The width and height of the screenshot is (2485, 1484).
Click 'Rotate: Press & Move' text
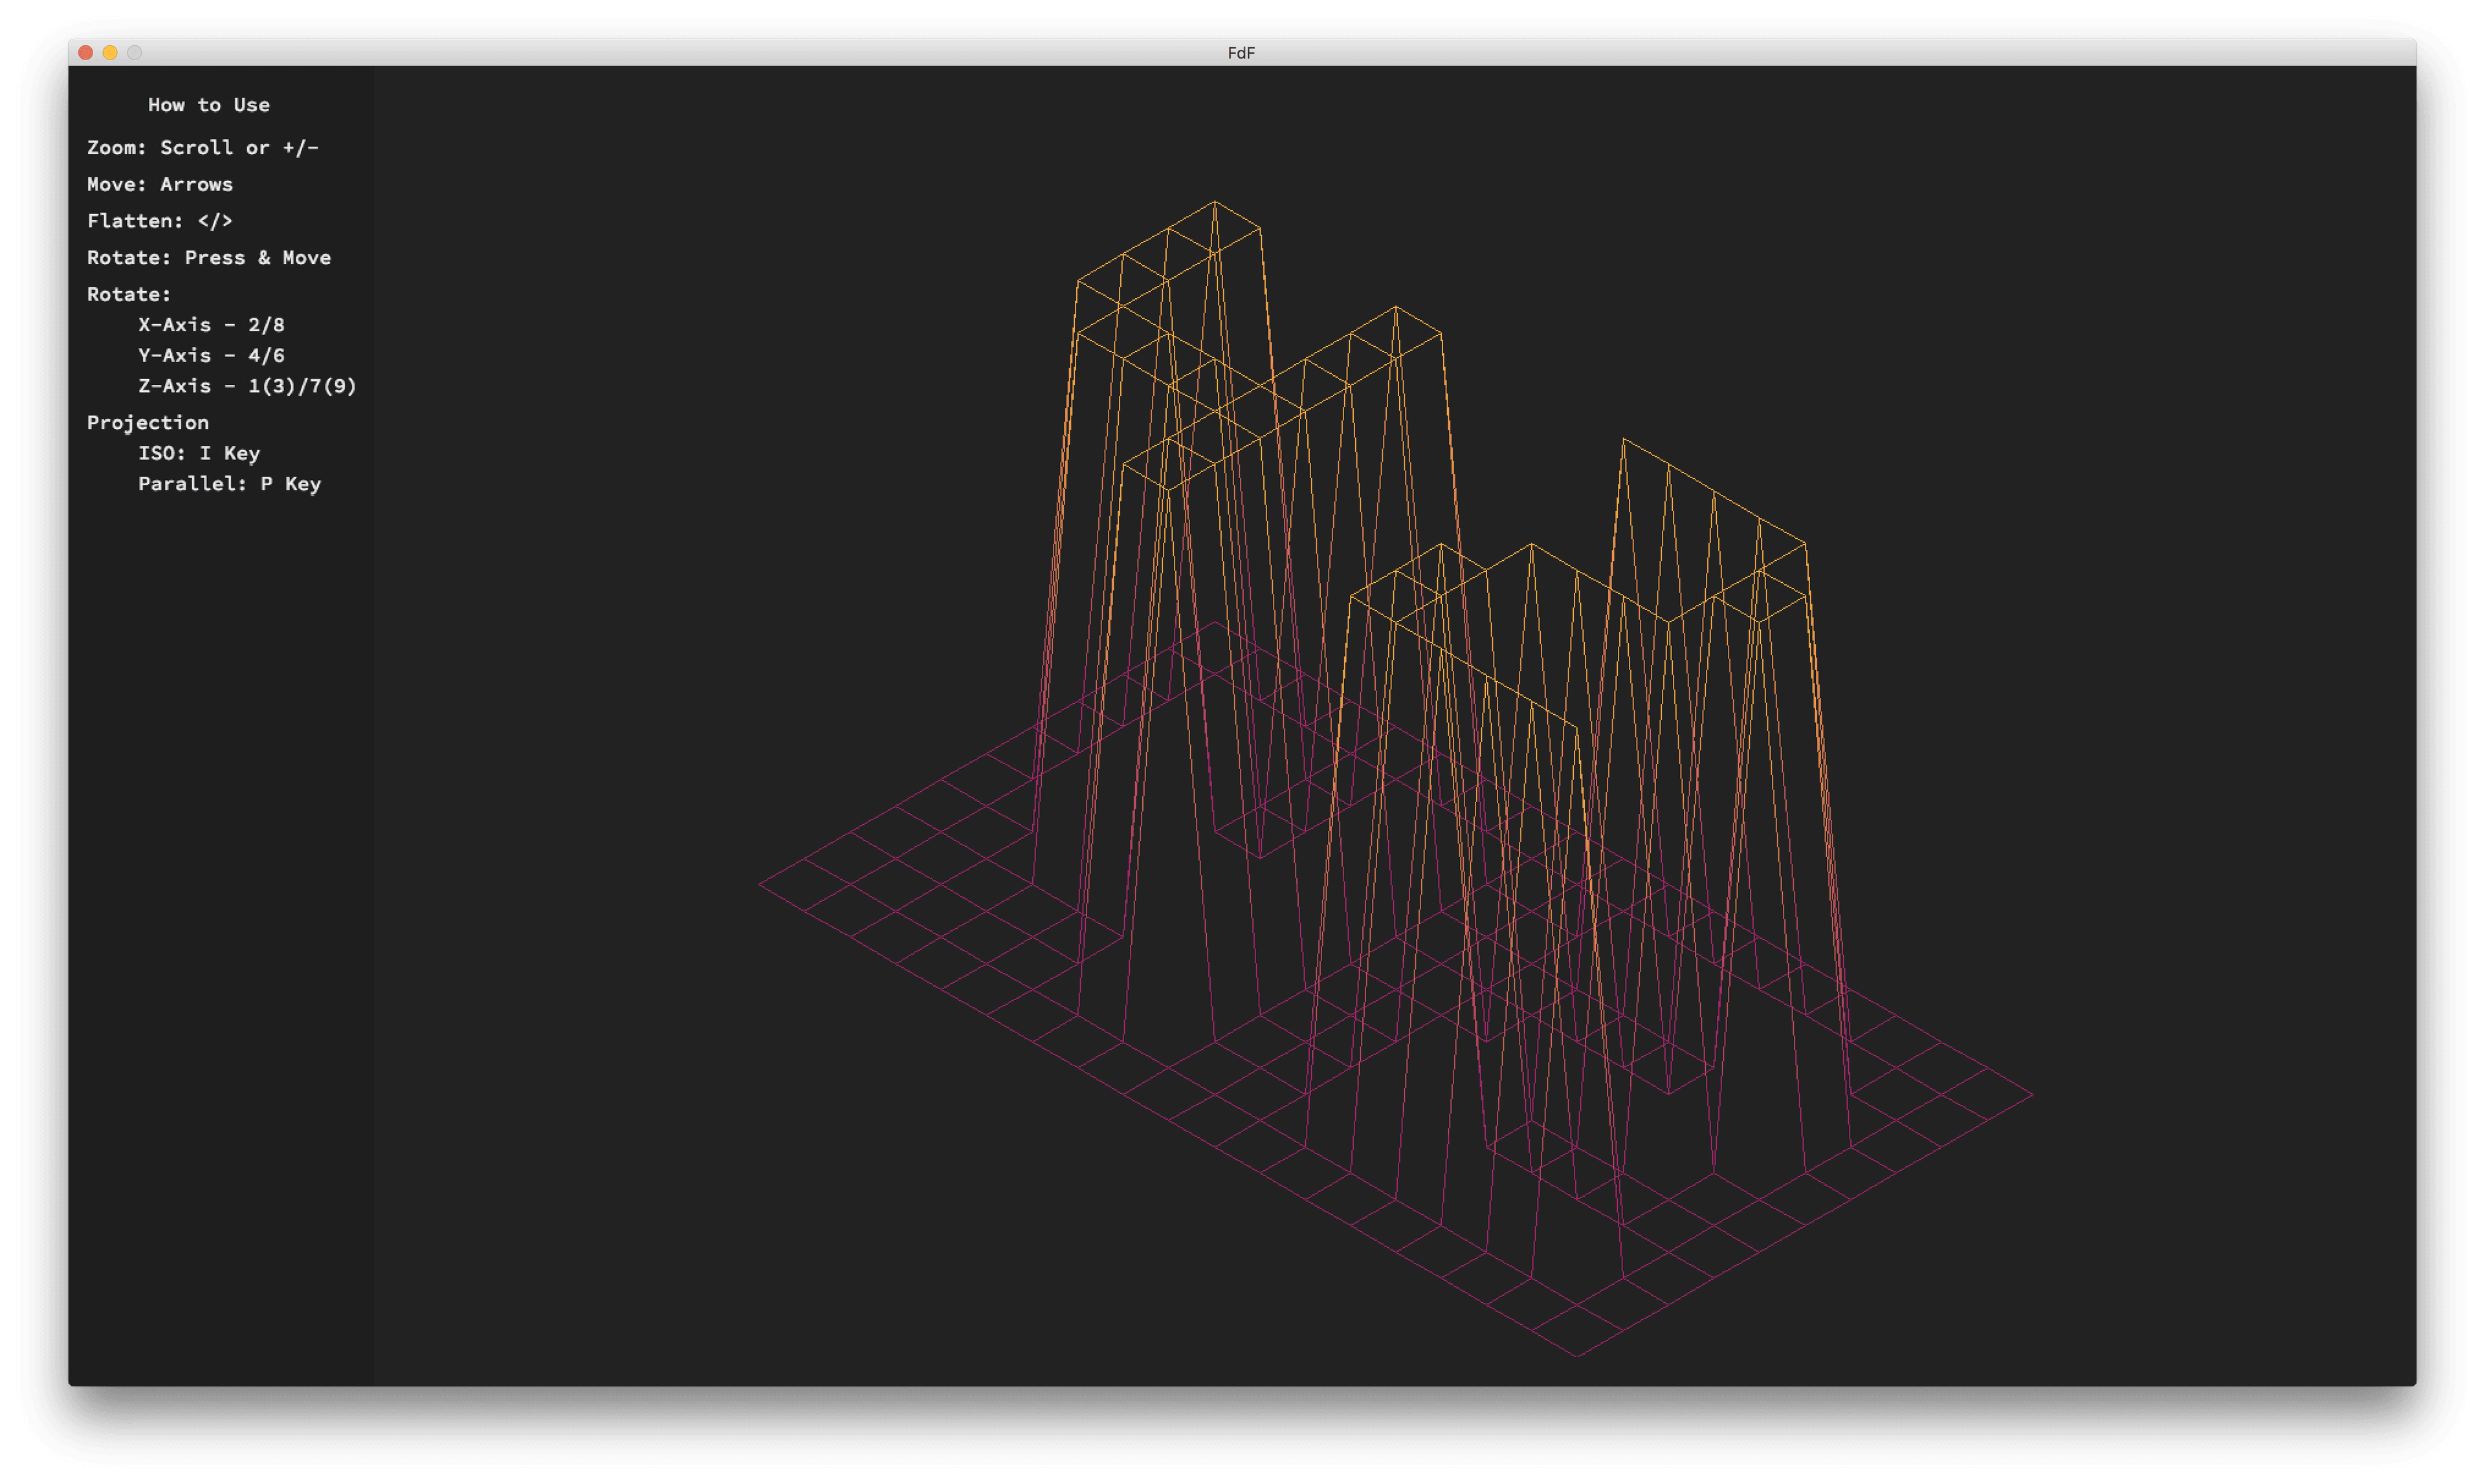tap(208, 258)
